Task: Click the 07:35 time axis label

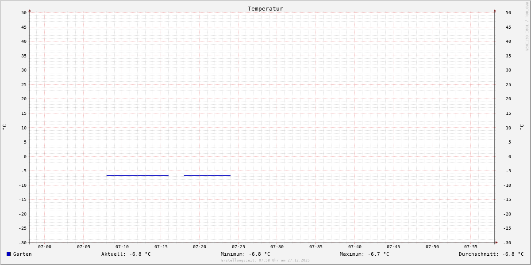Action: [x=316, y=246]
